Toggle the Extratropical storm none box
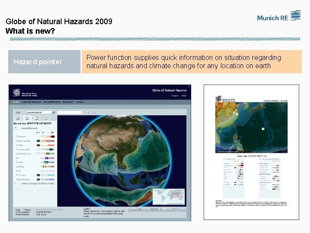310x233 pixels. 38,154
